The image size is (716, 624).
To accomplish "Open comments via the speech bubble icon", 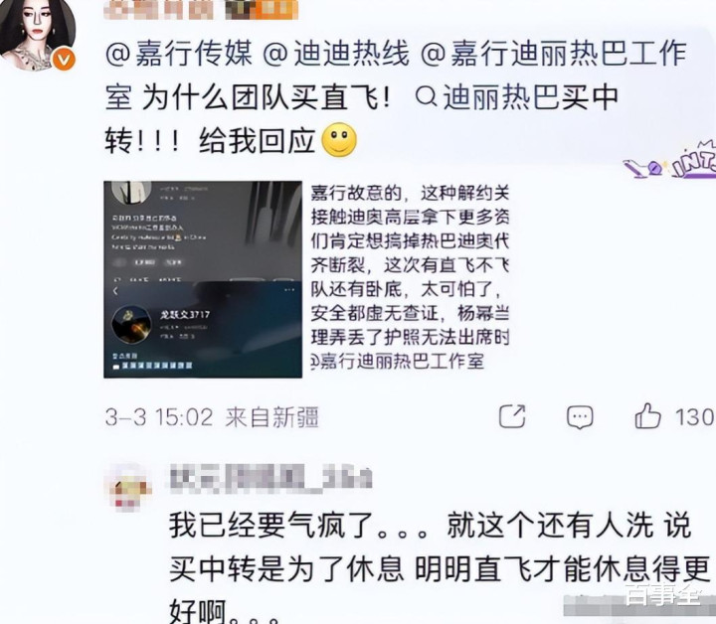I will [580, 417].
